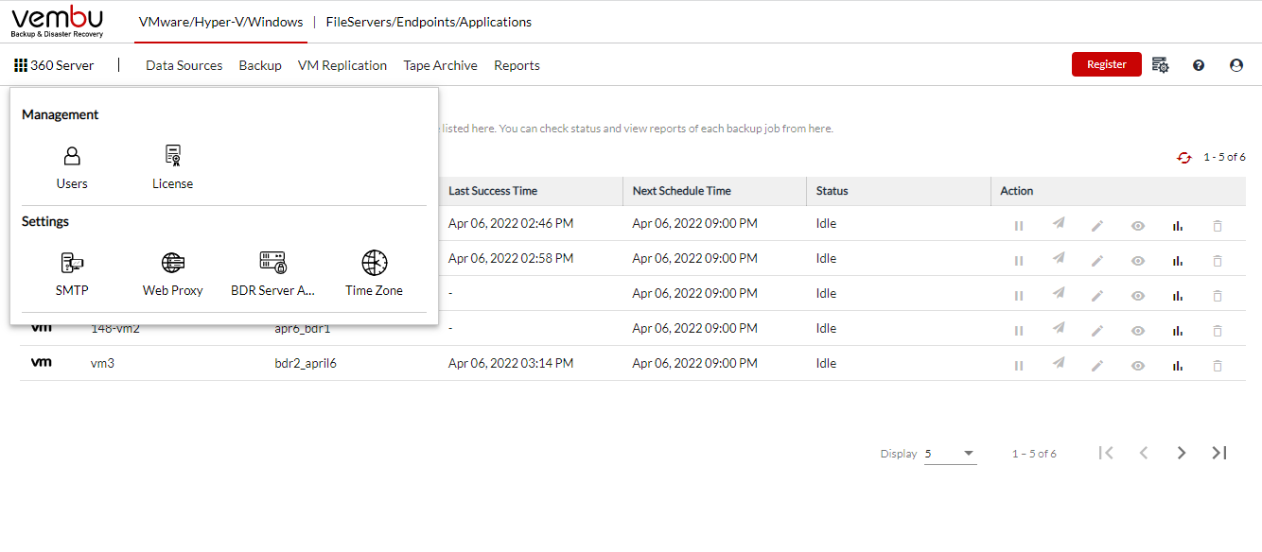Image resolution: width=1262 pixels, height=552 pixels.
Task: Click the help question mark icon
Action: [1199, 65]
